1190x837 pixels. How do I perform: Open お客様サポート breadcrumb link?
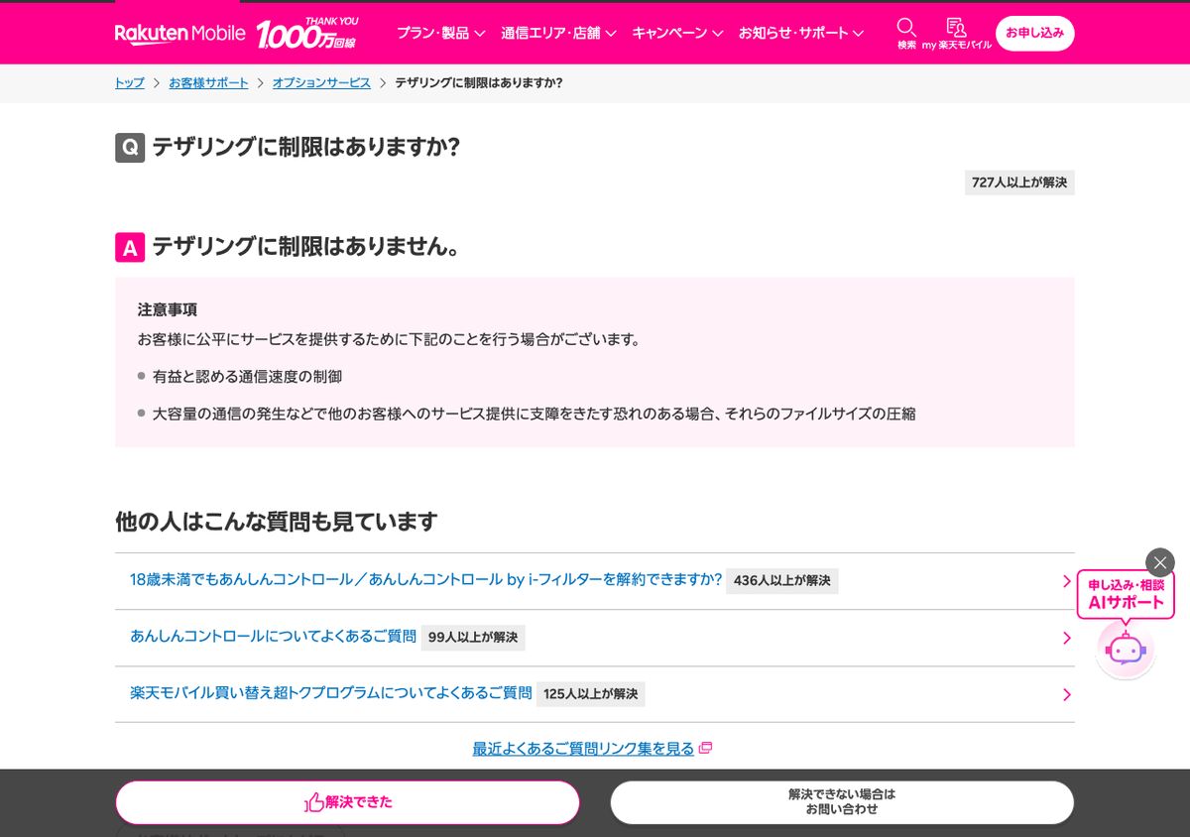pyautogui.click(x=208, y=83)
